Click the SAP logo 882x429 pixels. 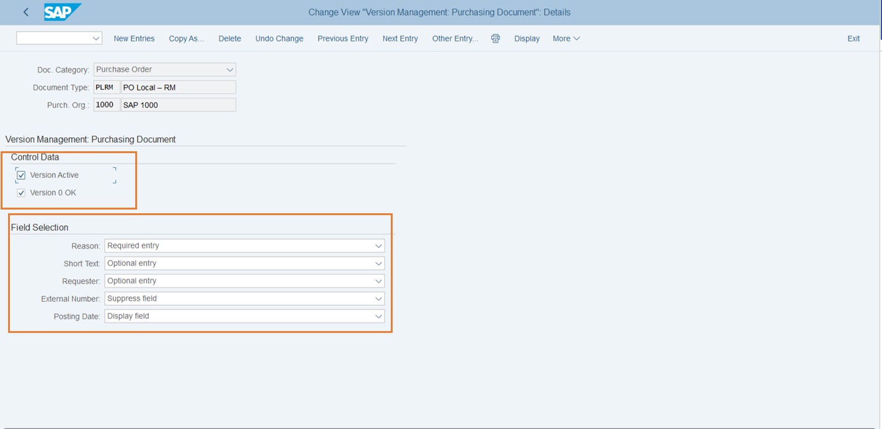[x=62, y=12]
